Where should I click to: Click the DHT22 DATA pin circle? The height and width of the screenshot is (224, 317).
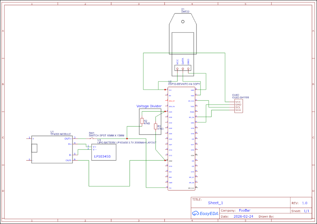(x=183, y=69)
